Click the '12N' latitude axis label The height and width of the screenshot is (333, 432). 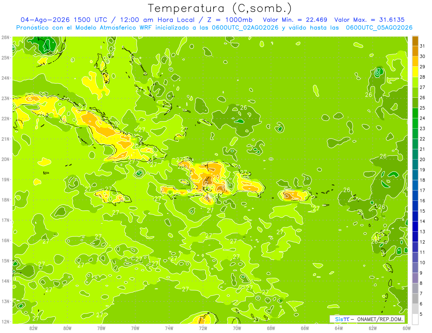[5, 322]
